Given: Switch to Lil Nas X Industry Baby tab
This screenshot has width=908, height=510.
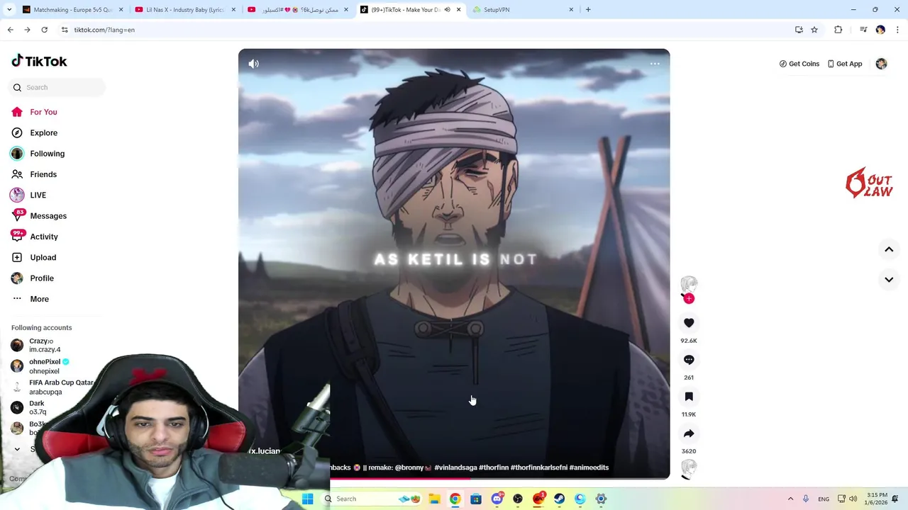Looking at the screenshot, I should point(184,10).
